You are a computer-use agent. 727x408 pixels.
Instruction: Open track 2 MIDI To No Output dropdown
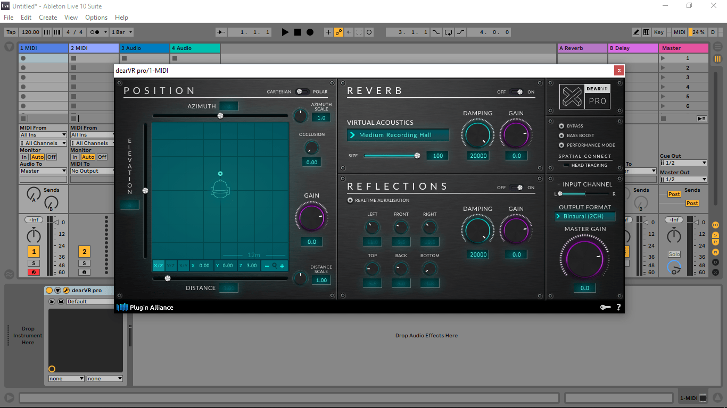pyautogui.click(x=92, y=171)
